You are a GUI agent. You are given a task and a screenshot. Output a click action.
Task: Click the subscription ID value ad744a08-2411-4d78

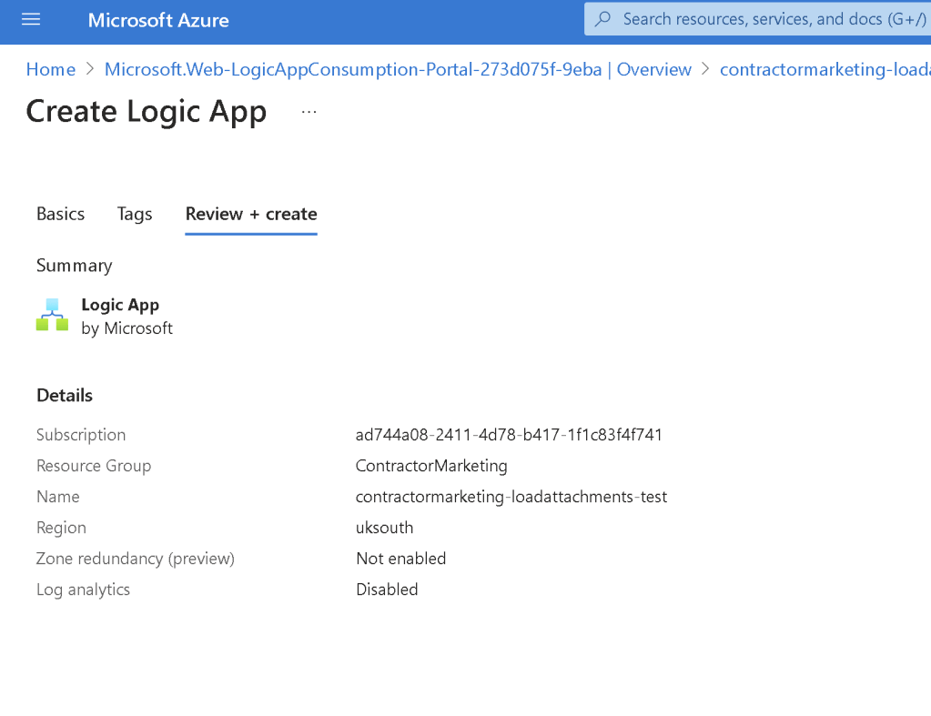click(509, 435)
